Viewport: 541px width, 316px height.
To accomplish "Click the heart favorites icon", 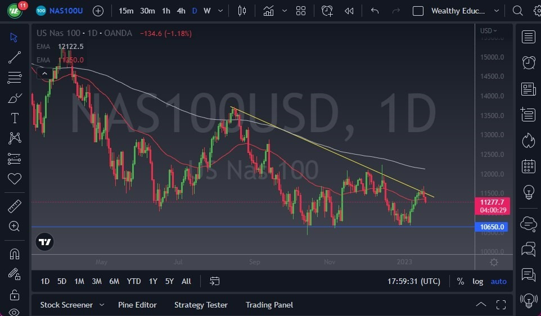I will 14,179.
